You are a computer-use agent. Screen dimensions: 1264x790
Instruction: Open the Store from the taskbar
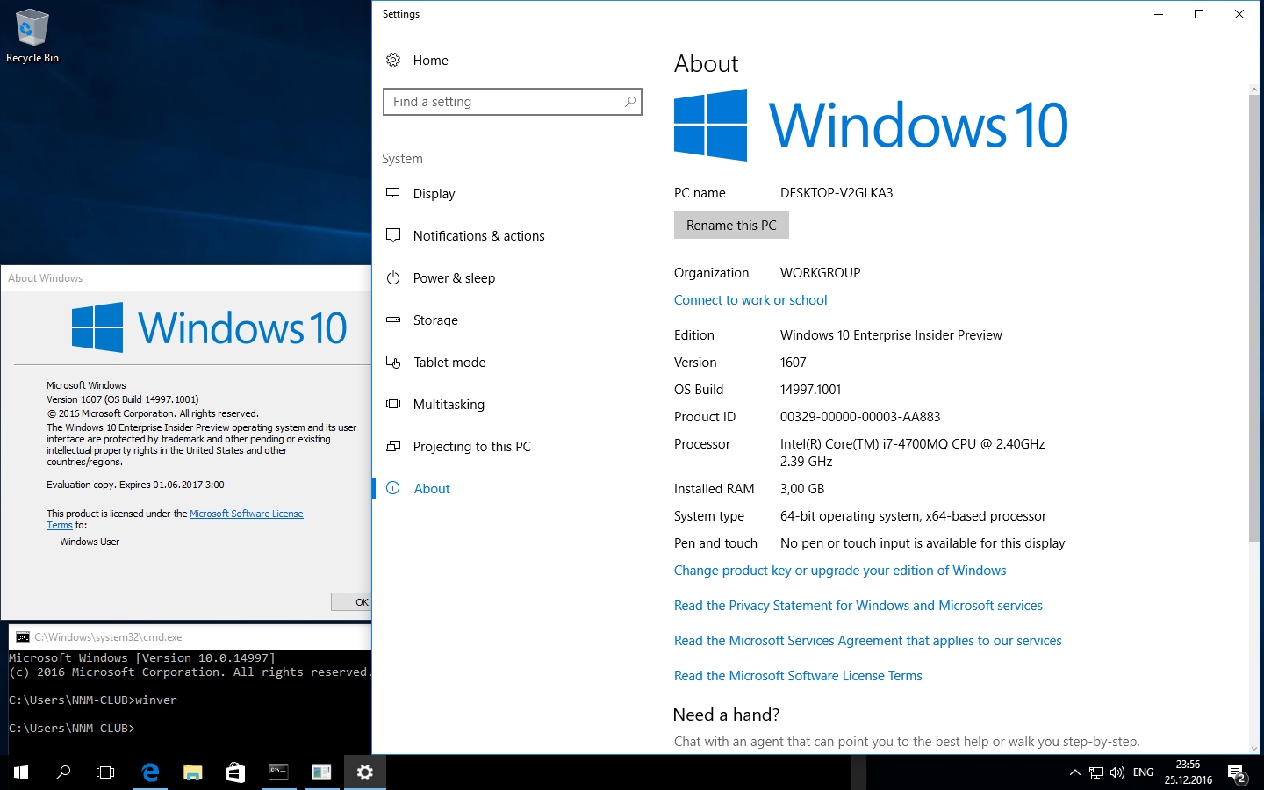235,772
